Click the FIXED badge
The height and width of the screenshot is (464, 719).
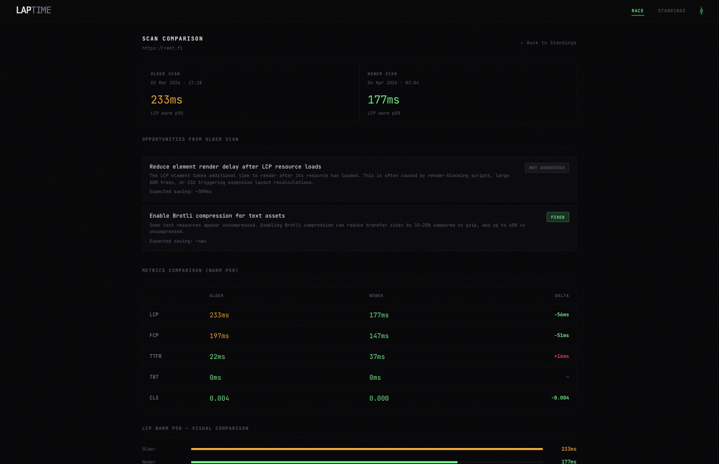[x=557, y=217]
